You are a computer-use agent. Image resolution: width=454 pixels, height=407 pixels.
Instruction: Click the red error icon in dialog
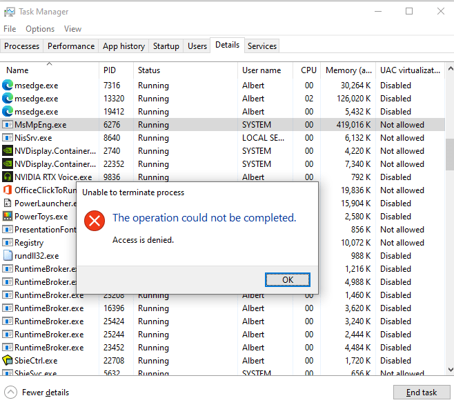click(x=95, y=221)
